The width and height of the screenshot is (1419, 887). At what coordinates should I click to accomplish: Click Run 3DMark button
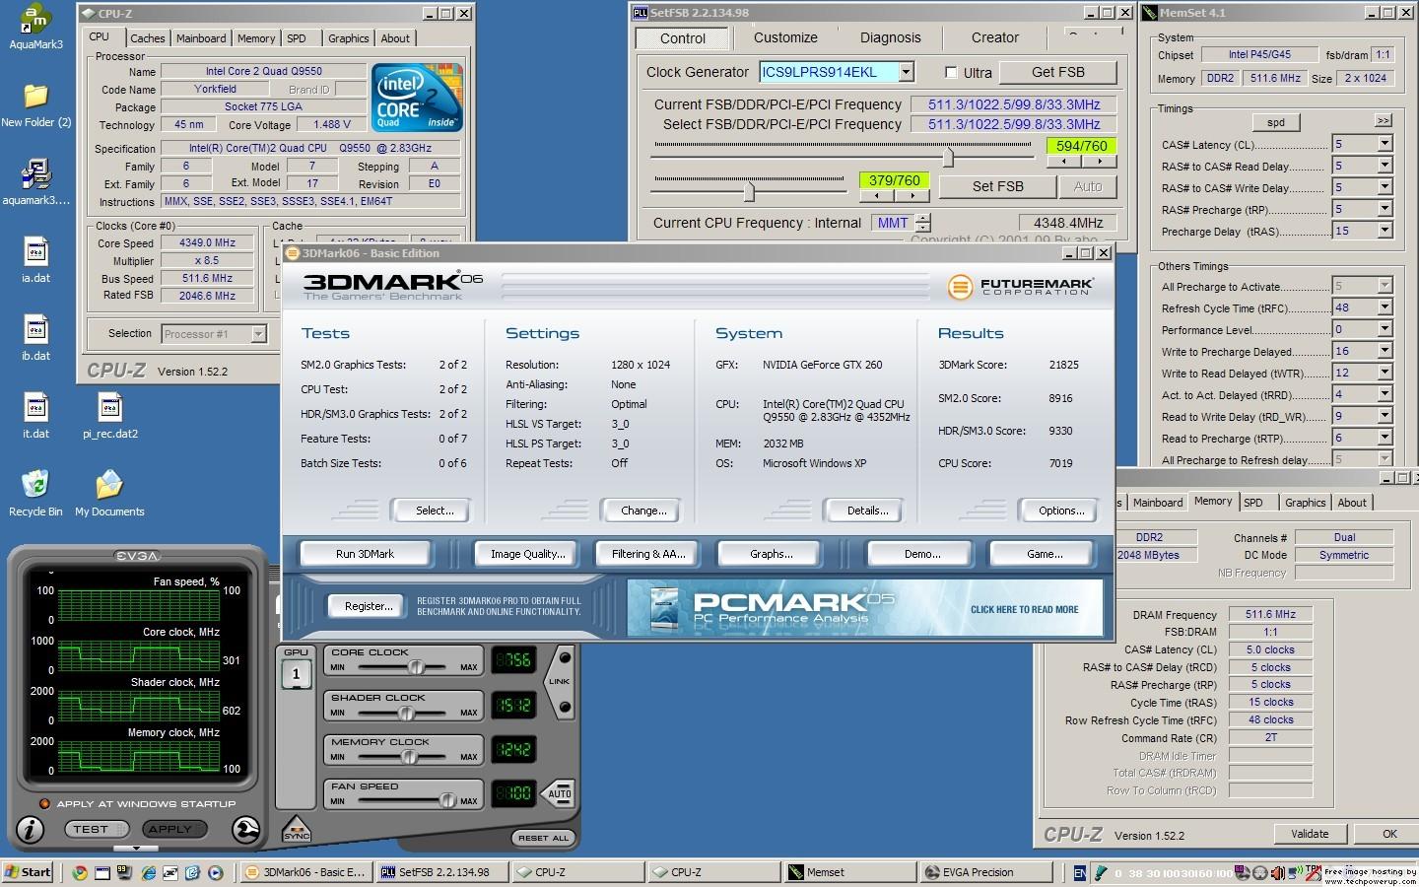pyautogui.click(x=365, y=554)
